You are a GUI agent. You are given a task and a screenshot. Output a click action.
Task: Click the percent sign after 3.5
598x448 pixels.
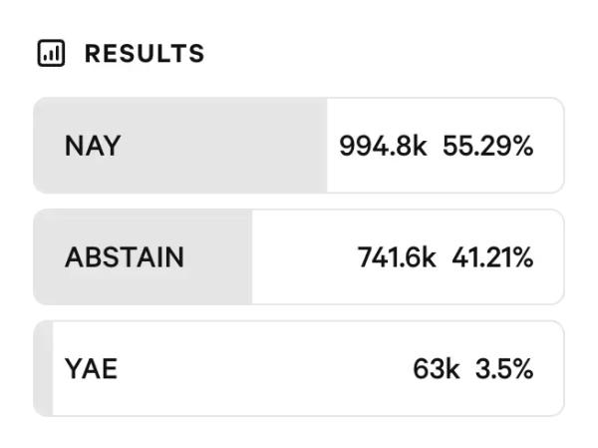point(524,369)
